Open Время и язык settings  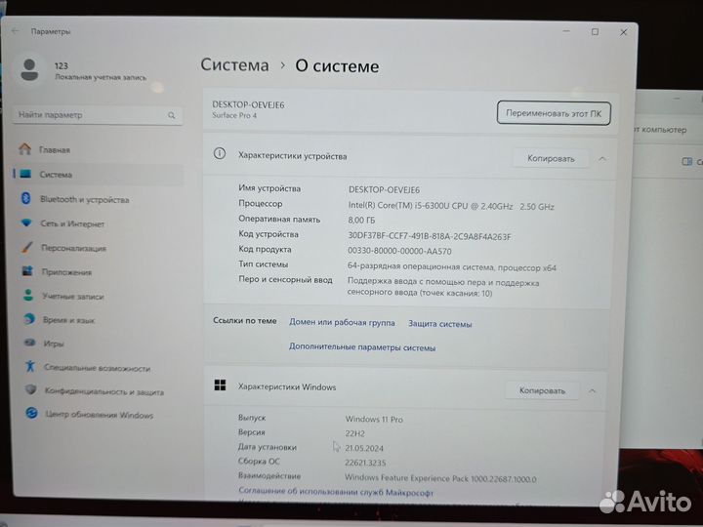click(x=98, y=319)
